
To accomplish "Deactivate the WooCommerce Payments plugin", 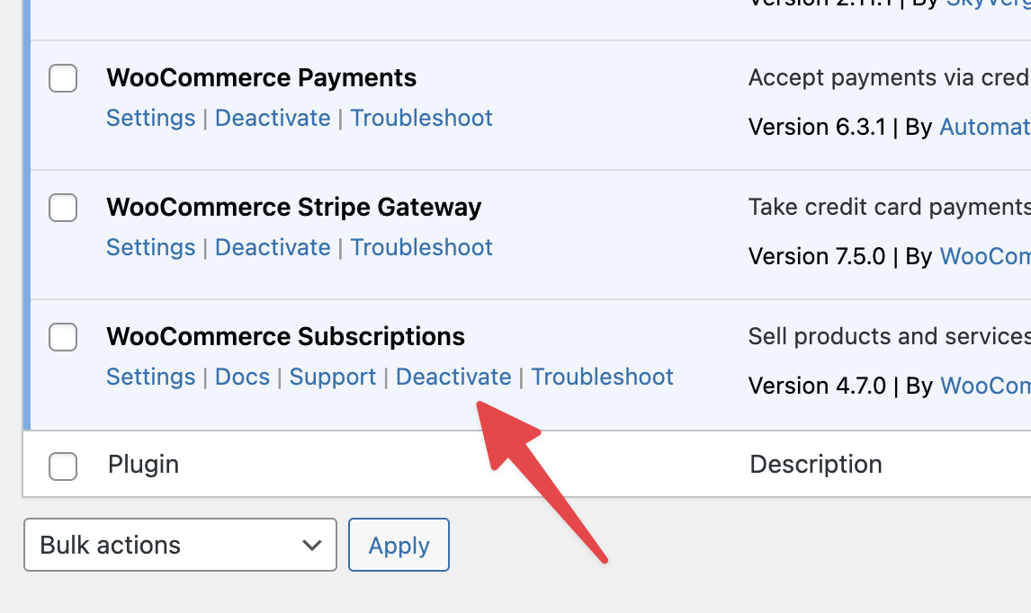I will point(273,118).
